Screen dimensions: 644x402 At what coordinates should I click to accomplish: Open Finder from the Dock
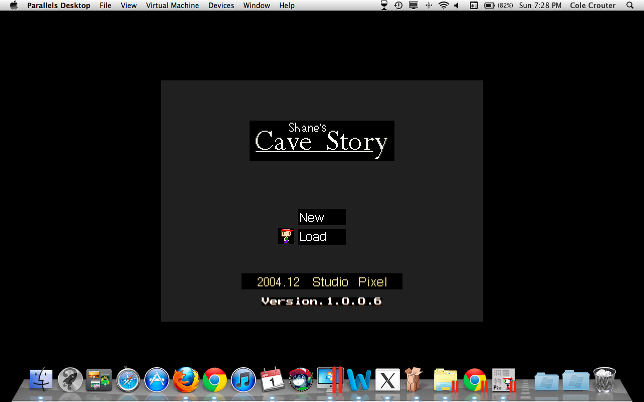click(x=41, y=380)
